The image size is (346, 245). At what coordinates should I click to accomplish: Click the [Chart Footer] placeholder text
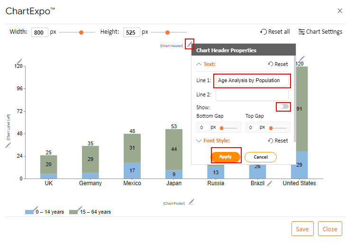click(174, 203)
